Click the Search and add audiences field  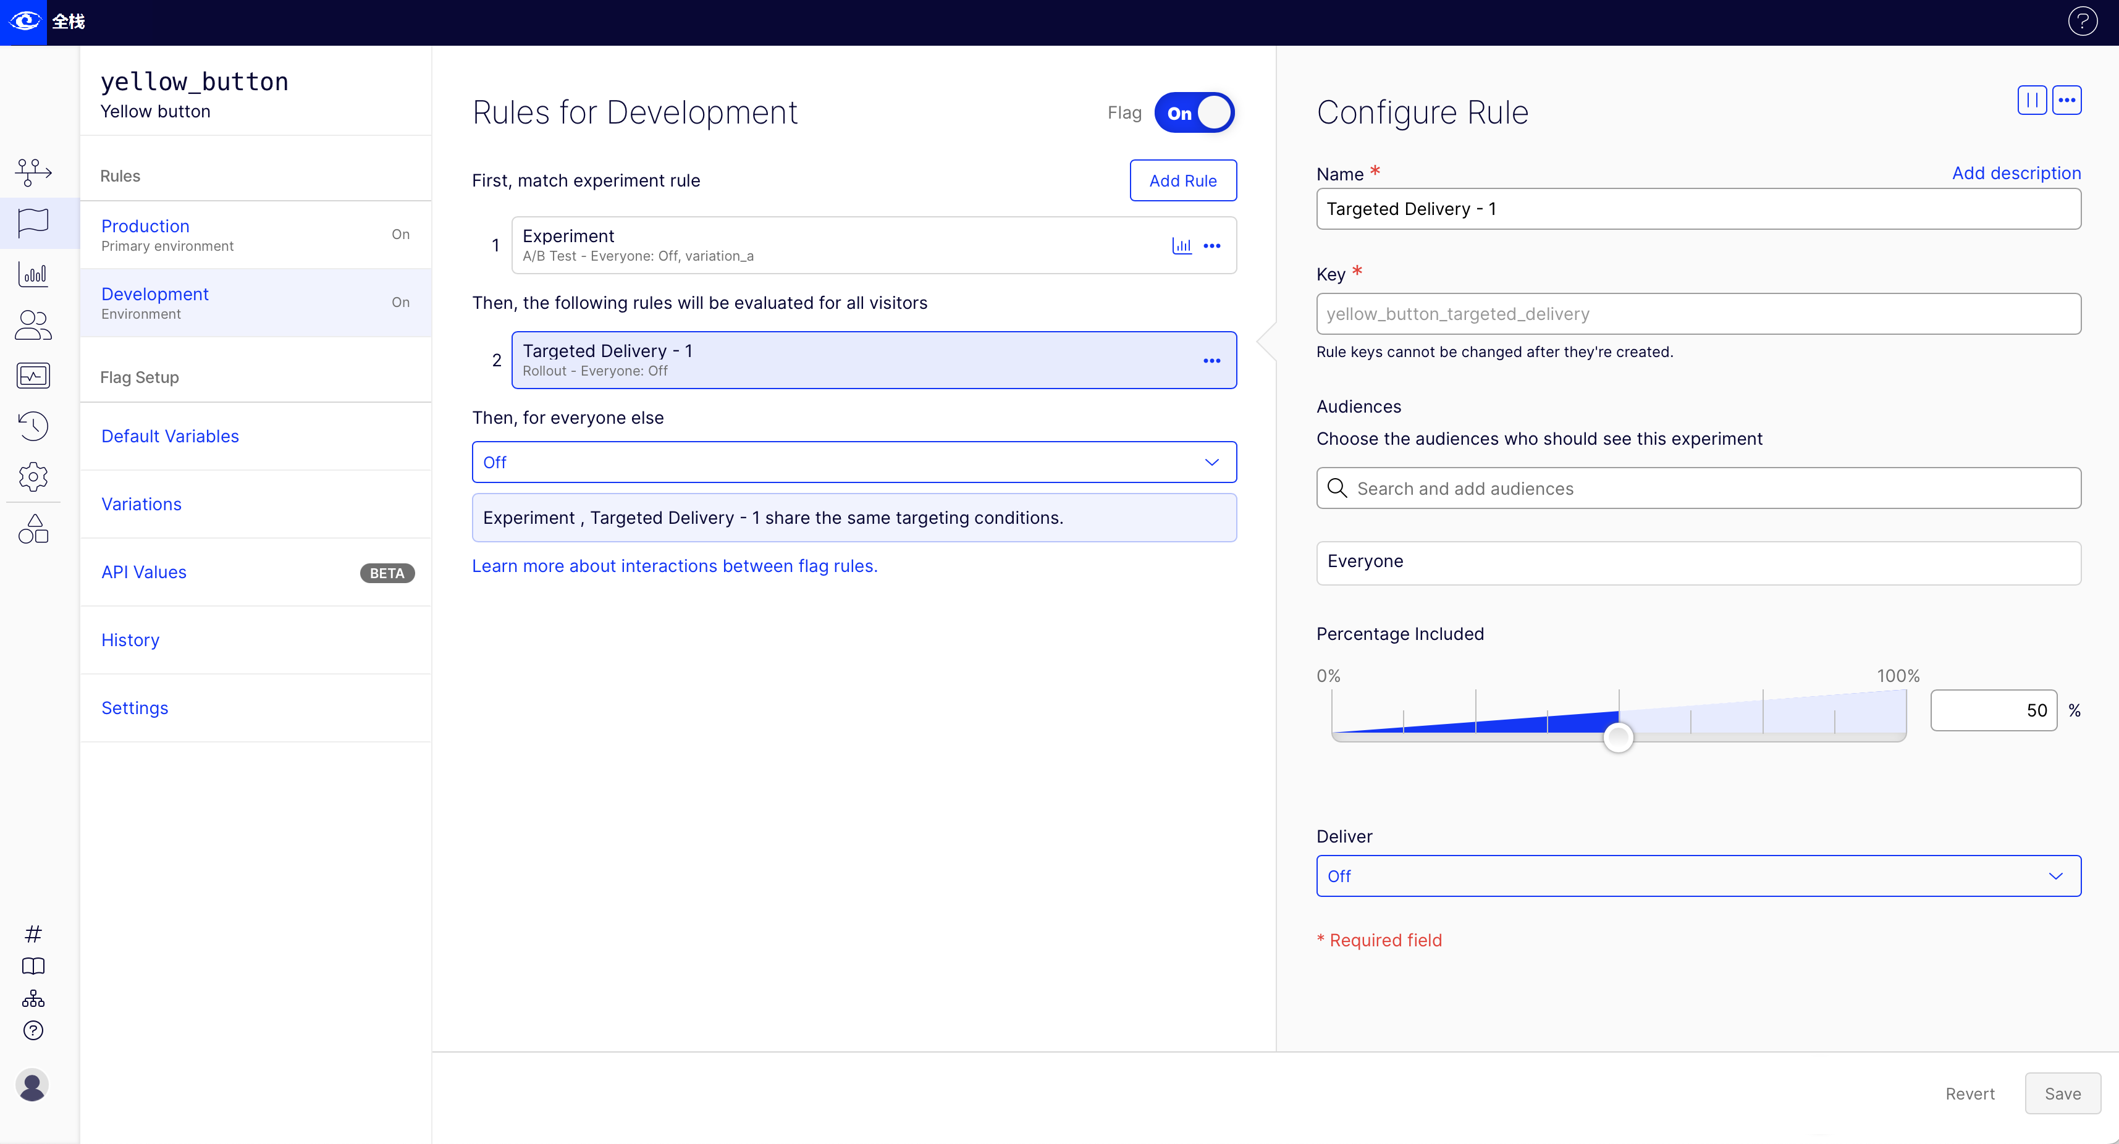pos(1698,489)
